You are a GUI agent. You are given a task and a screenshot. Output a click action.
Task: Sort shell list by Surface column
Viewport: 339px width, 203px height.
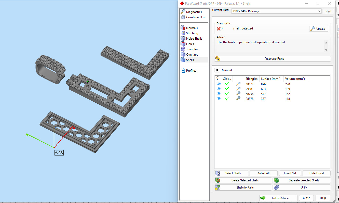point(272,79)
